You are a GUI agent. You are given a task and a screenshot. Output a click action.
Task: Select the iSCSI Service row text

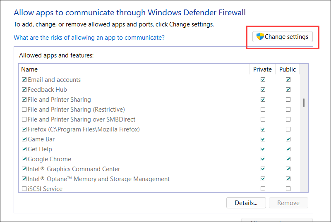click(x=45, y=189)
